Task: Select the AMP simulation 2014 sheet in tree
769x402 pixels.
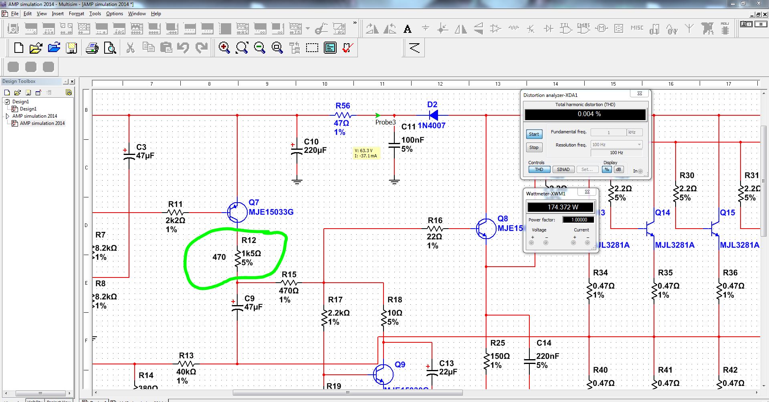Action: [x=42, y=123]
